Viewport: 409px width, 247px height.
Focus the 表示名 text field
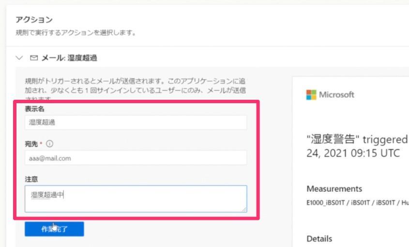tap(136, 123)
